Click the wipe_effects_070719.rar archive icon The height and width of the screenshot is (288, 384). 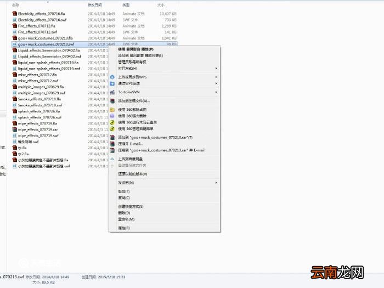[x=14, y=129]
